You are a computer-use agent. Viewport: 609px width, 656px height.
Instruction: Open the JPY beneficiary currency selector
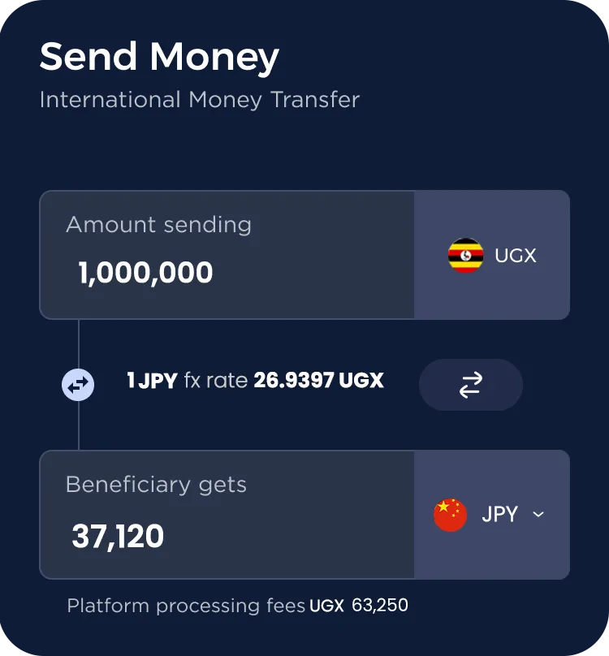(492, 515)
